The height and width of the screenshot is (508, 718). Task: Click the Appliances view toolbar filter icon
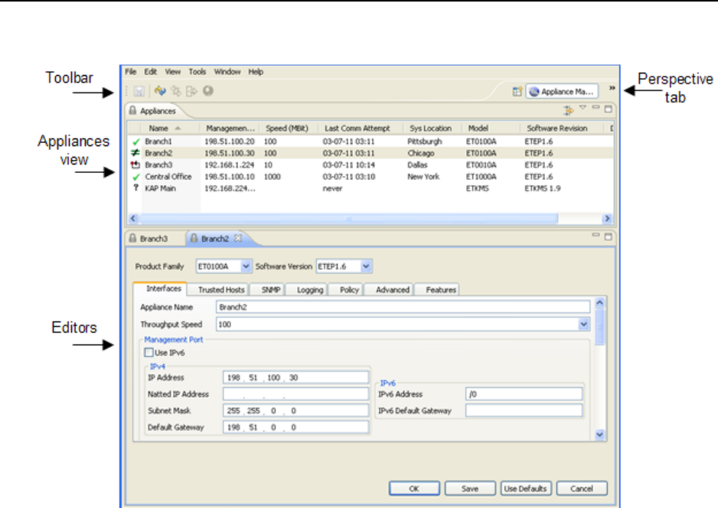tap(569, 110)
